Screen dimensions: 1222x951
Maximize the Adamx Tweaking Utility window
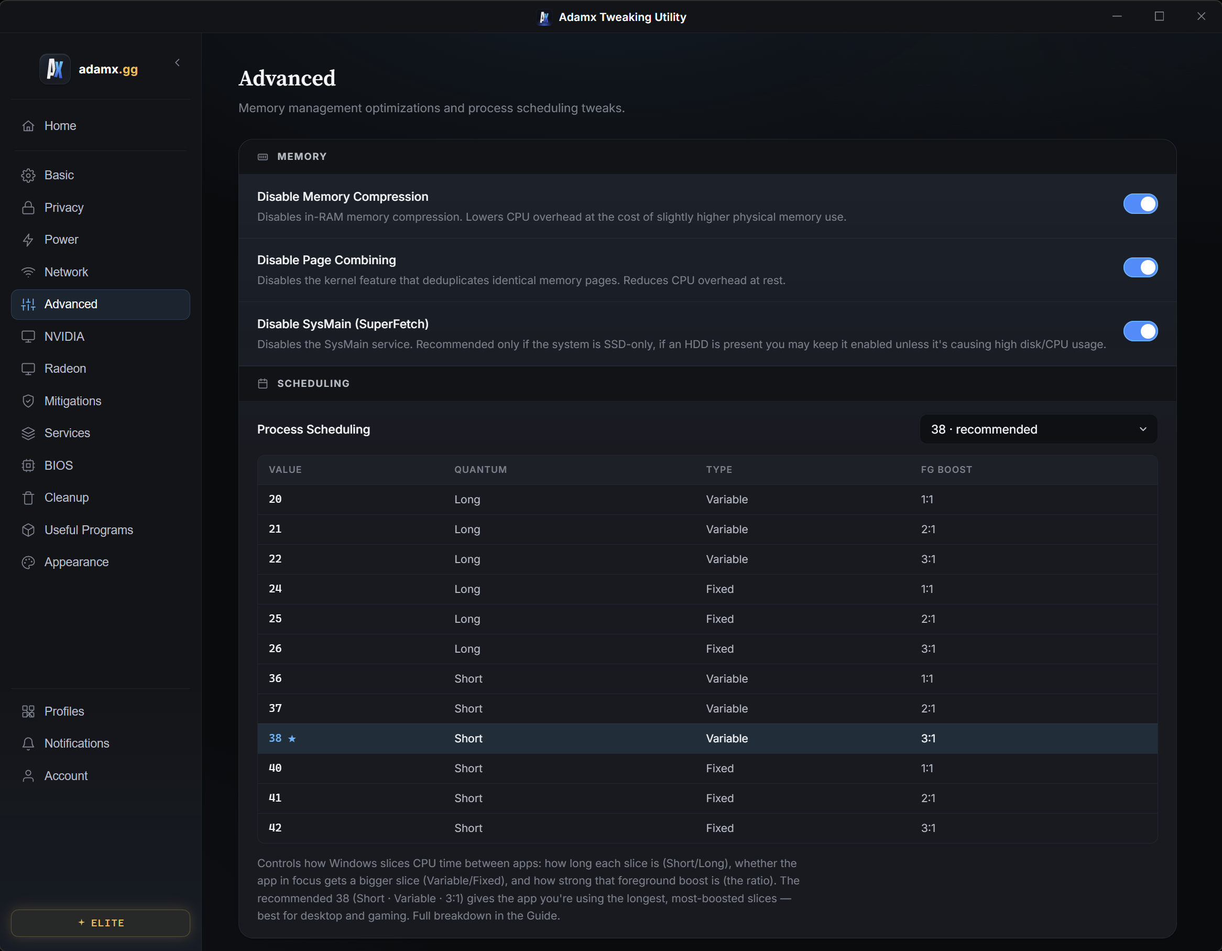point(1159,17)
